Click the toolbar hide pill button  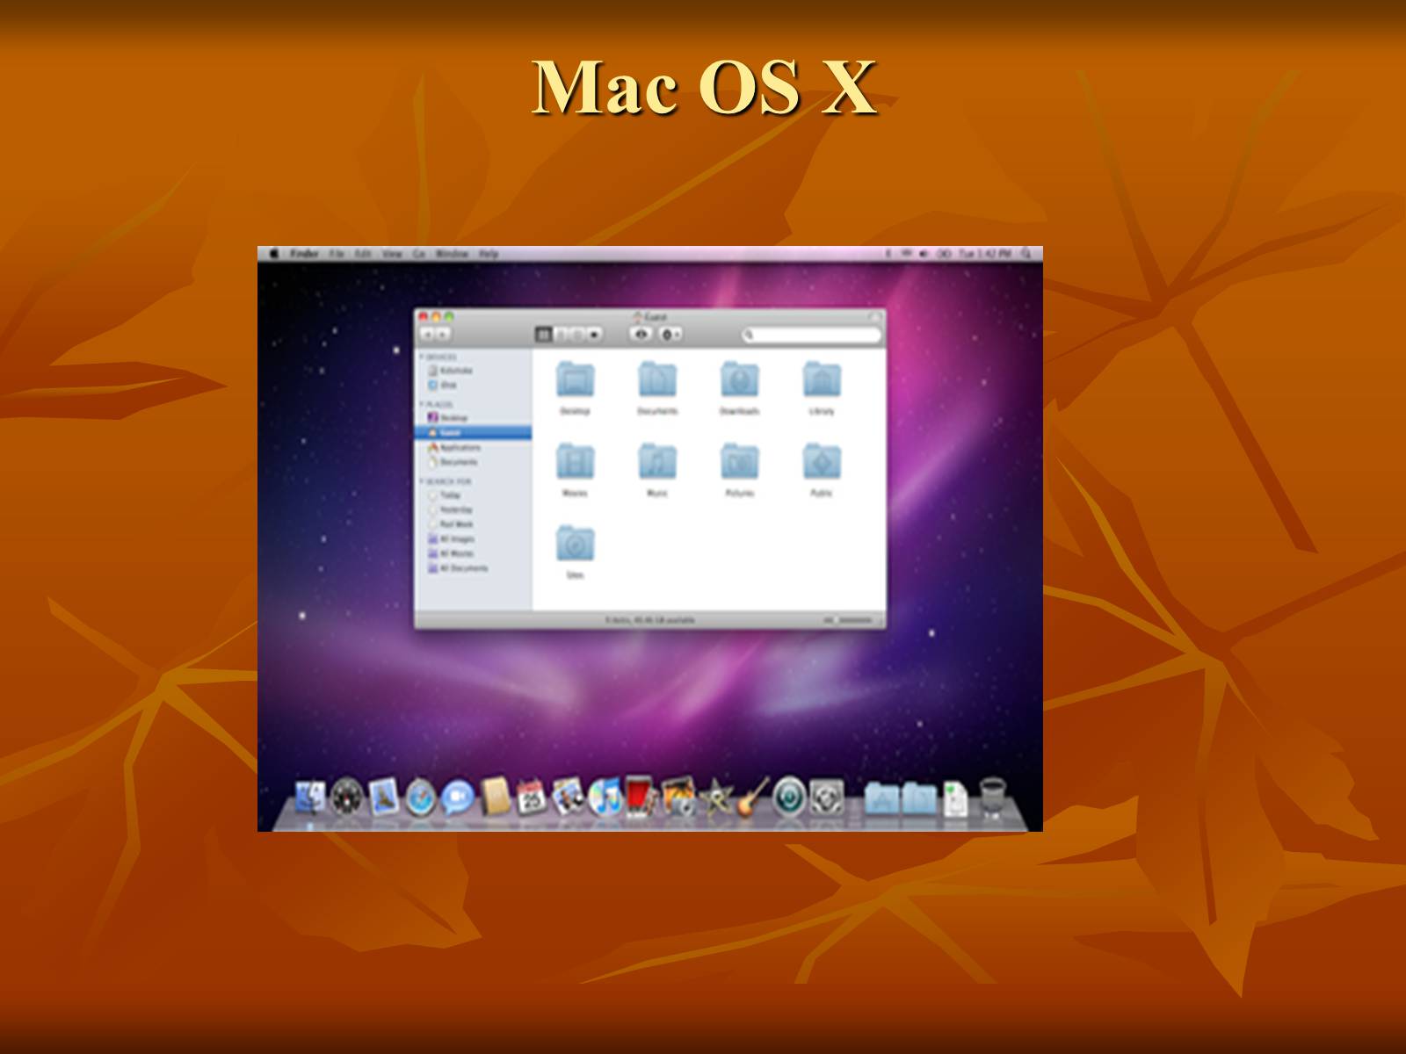874,316
